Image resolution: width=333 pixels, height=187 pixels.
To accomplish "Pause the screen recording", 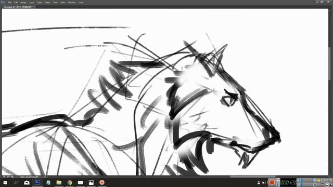I will pos(278,184).
